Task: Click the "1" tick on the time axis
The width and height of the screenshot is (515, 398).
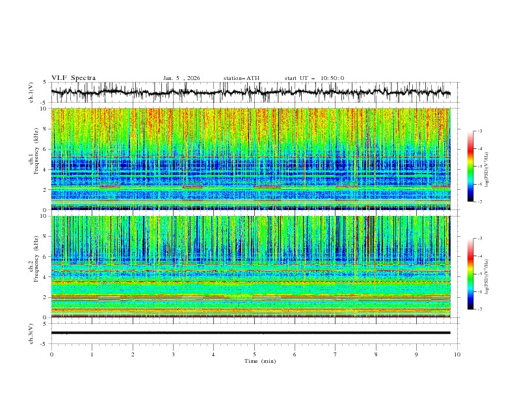Action: coord(92,354)
